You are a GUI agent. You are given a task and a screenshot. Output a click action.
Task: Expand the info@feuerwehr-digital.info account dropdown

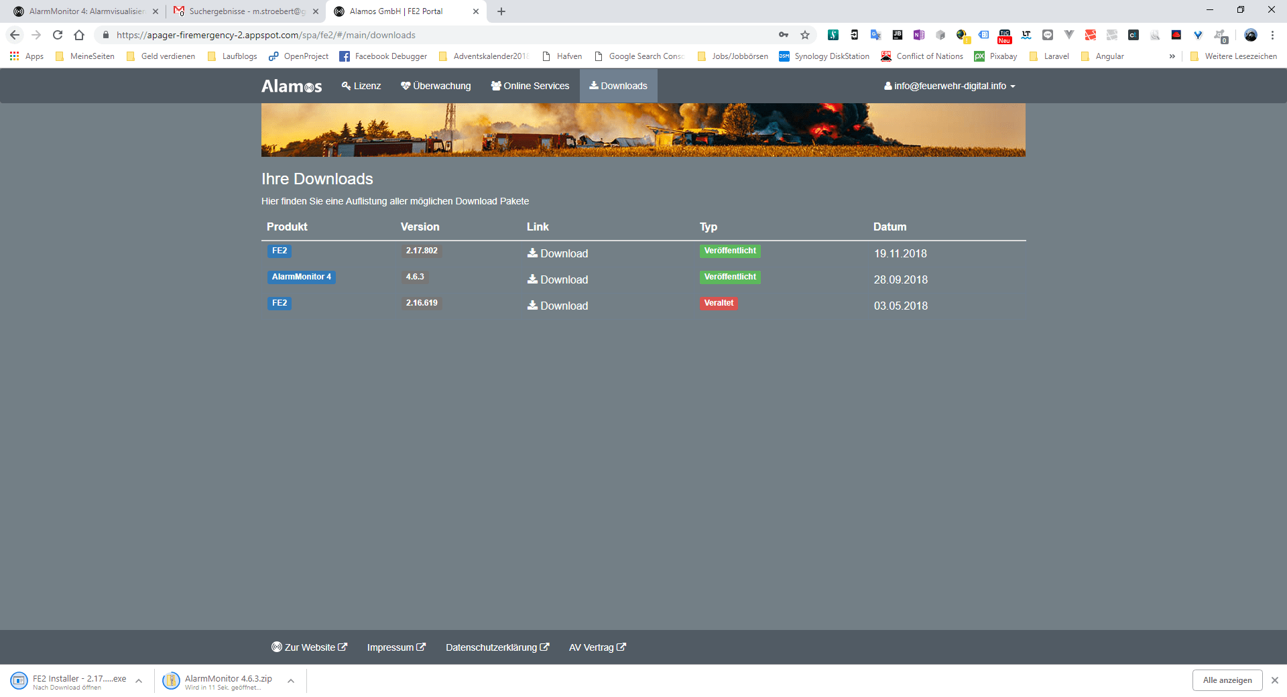(949, 86)
